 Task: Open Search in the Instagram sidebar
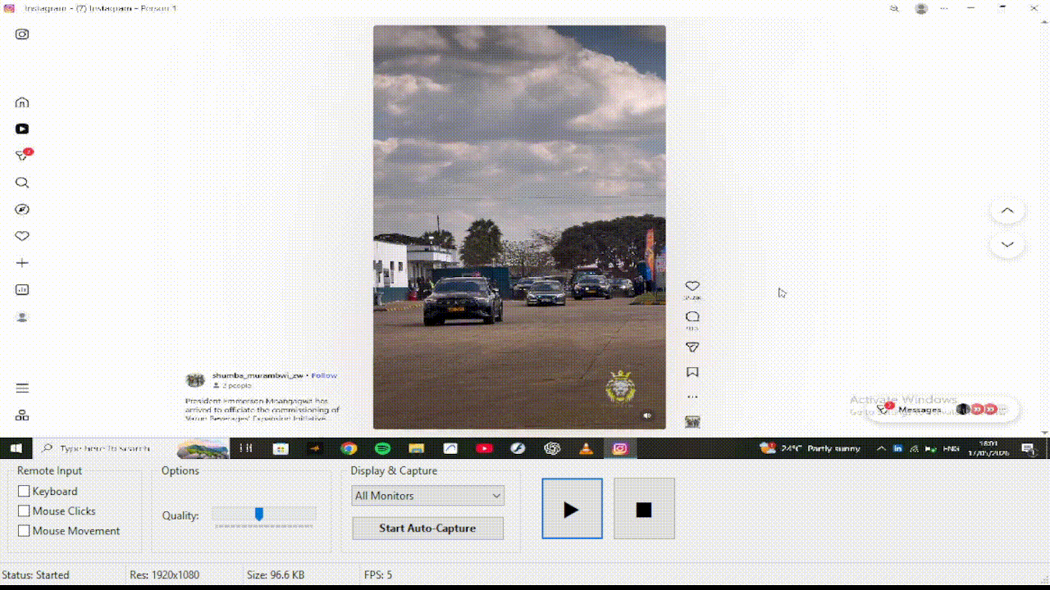[22, 183]
